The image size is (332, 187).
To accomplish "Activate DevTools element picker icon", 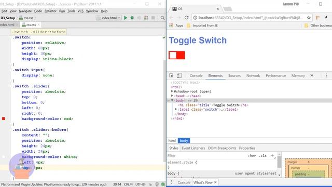I will pyautogui.click(x=171, y=75).
